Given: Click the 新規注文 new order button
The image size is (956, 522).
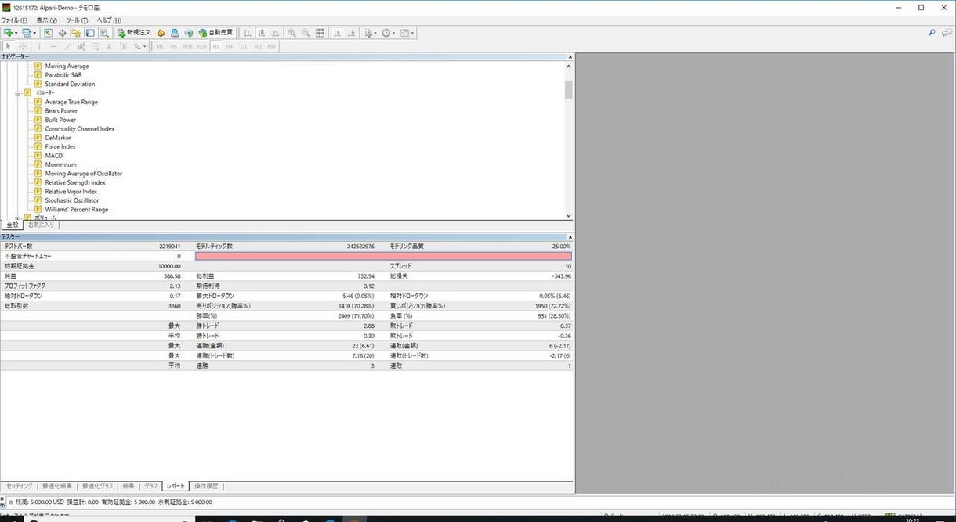Looking at the screenshot, I should (133, 33).
